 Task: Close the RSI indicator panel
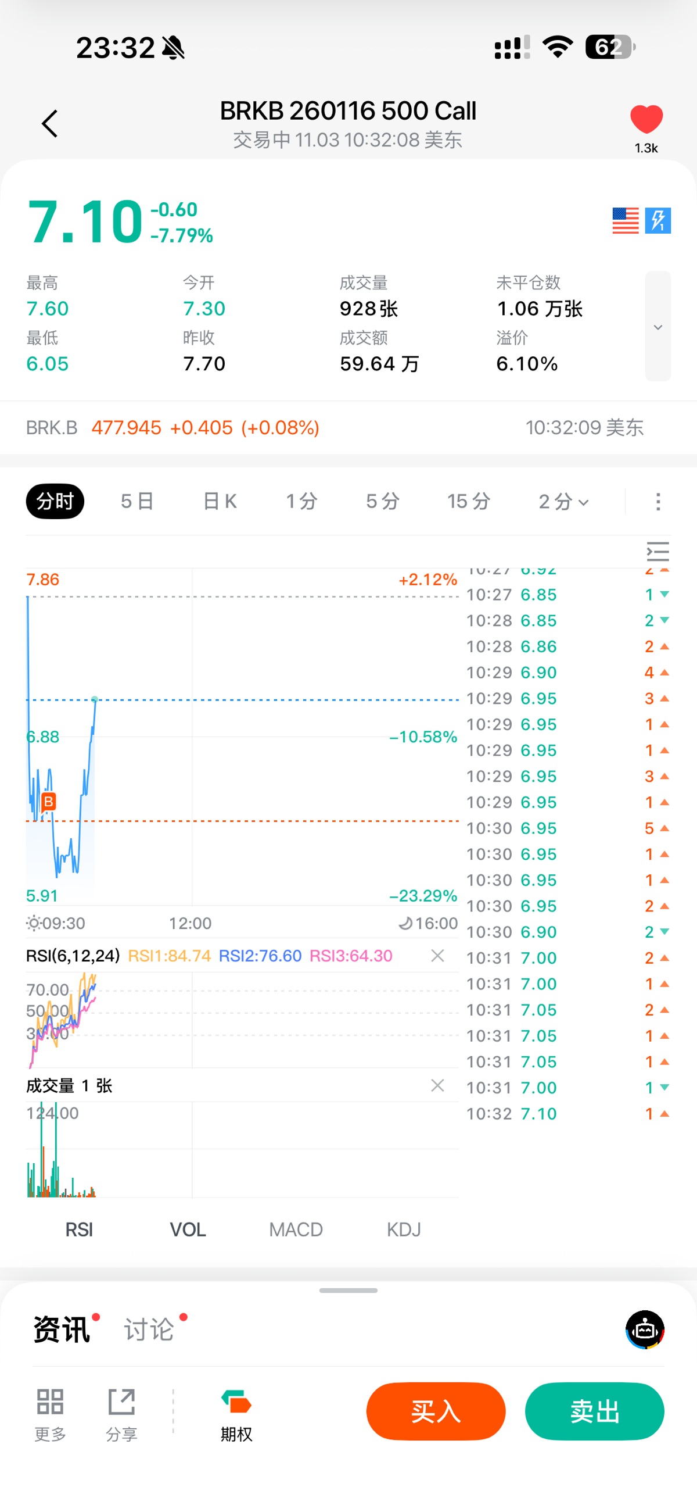[x=437, y=956]
